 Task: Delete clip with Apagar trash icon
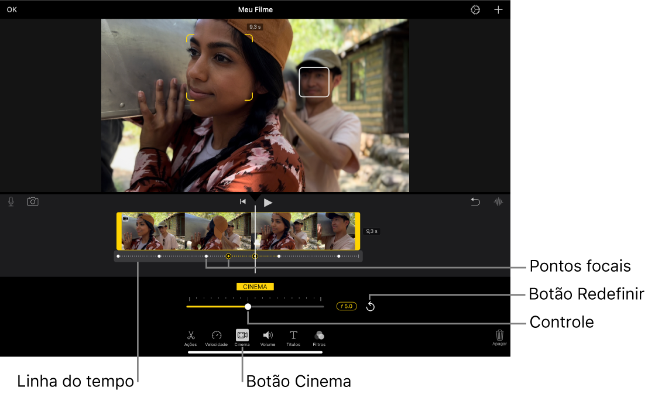pos(499,337)
